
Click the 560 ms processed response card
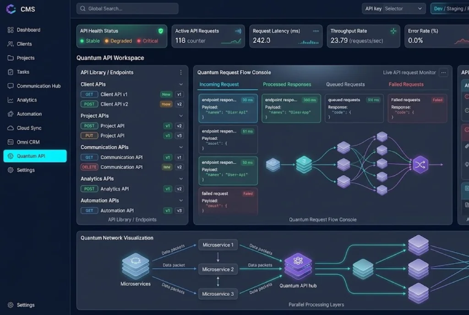291,108
